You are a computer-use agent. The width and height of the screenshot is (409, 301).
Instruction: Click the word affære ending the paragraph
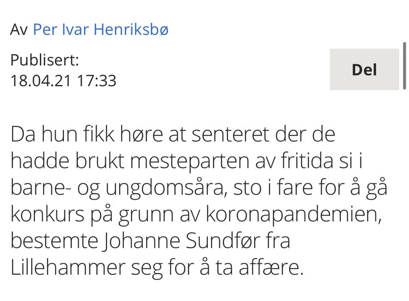(x=271, y=267)
